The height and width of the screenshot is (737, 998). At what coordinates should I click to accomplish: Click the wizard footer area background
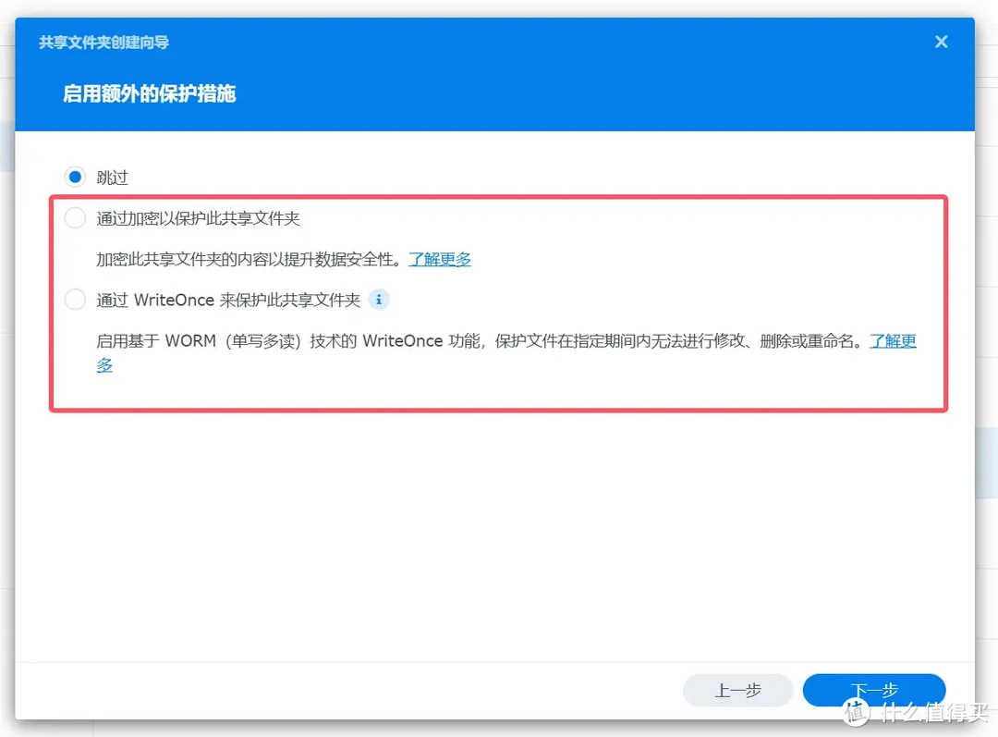(370, 690)
